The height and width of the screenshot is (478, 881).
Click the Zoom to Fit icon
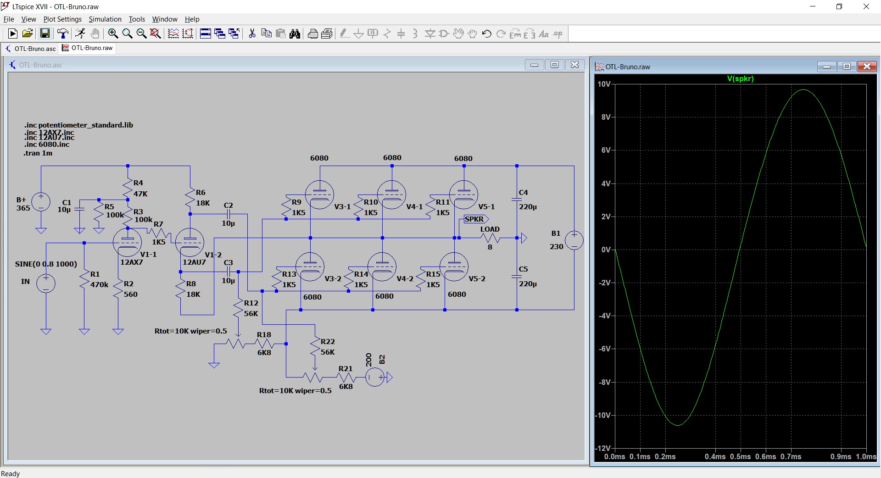tap(156, 33)
